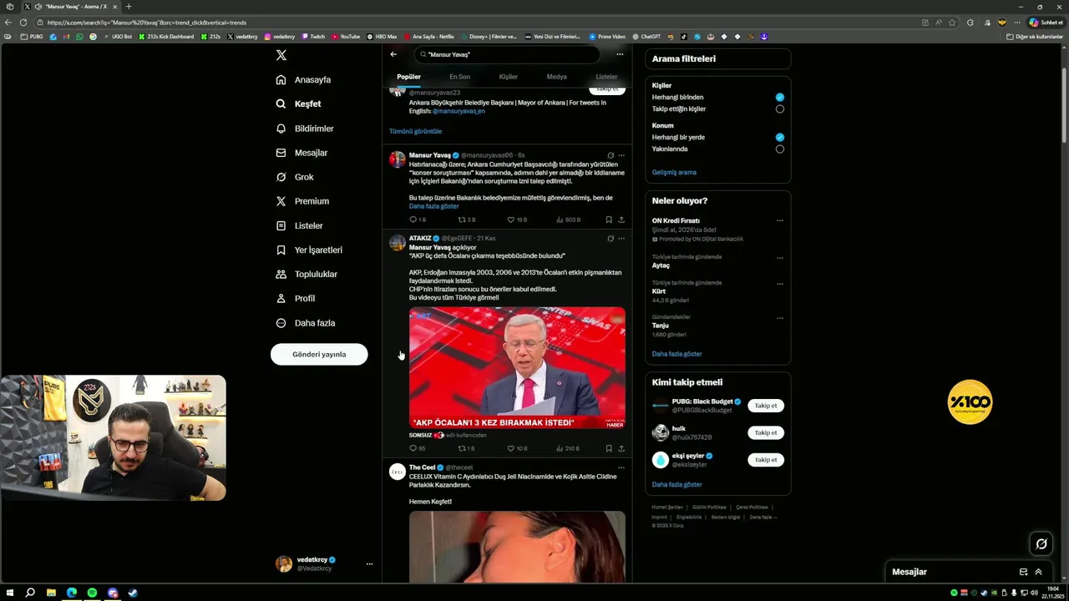The image size is (1069, 601).
Task: Select Herhangi birinden radio option
Action: (x=779, y=97)
